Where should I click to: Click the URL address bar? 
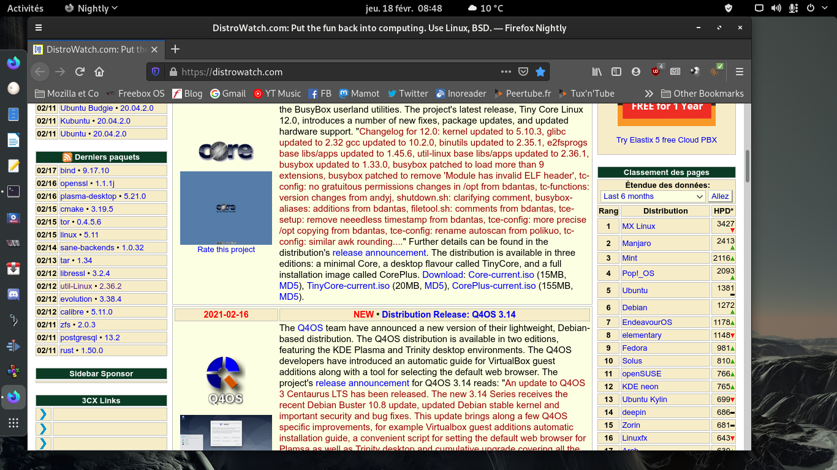tap(343, 72)
